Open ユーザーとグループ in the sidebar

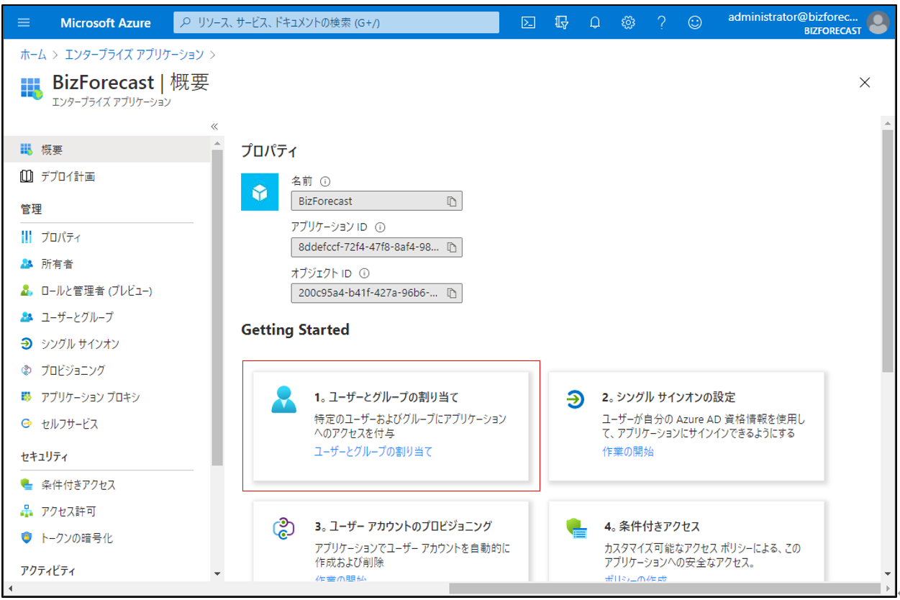tap(76, 317)
